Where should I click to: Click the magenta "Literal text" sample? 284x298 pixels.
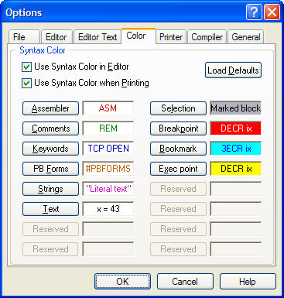click(x=108, y=189)
